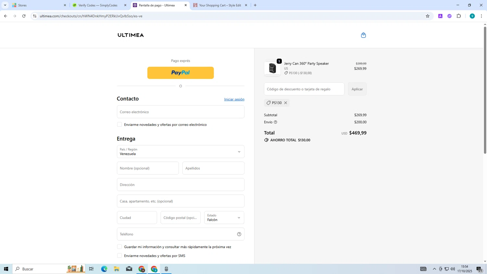View site information icon in address bar
The image size is (487, 274).
point(35,16)
